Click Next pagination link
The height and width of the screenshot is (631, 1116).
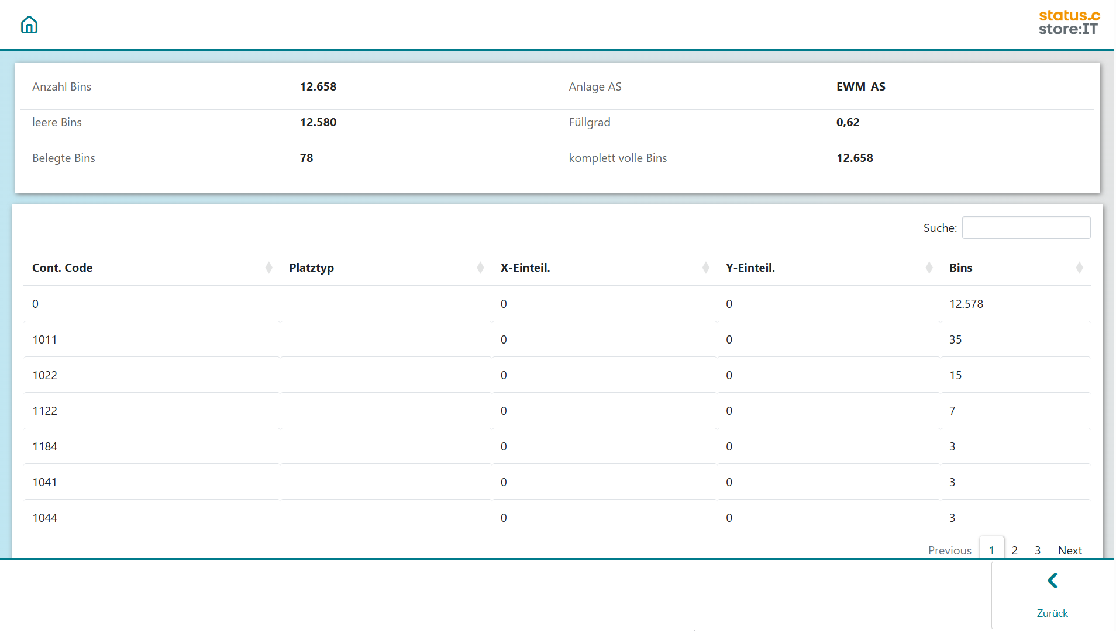tap(1070, 550)
